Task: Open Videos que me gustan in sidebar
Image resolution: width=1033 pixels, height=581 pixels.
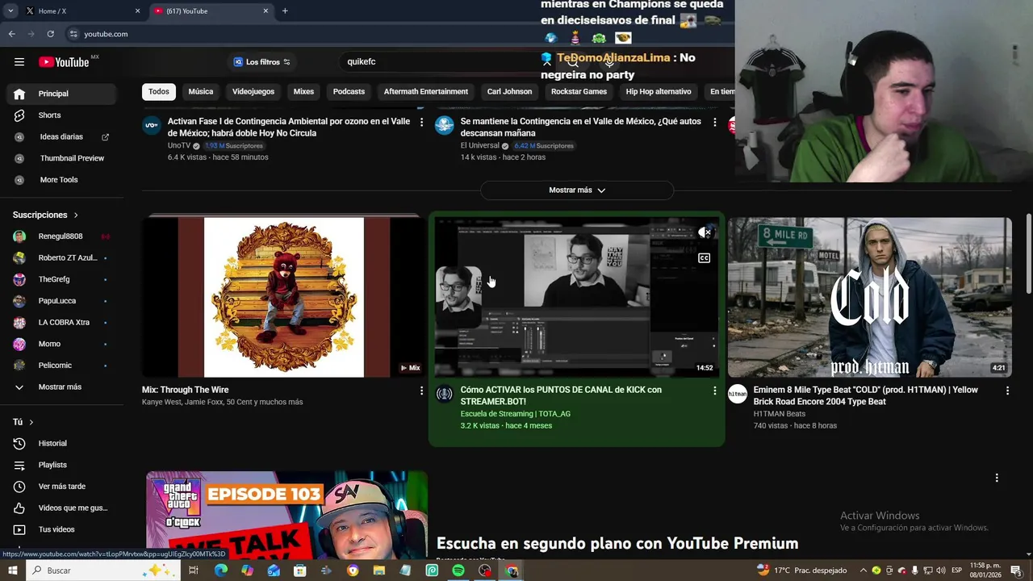Action: [x=62, y=508]
